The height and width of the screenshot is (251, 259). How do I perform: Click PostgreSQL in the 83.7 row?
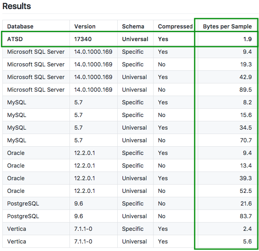(x=23, y=216)
